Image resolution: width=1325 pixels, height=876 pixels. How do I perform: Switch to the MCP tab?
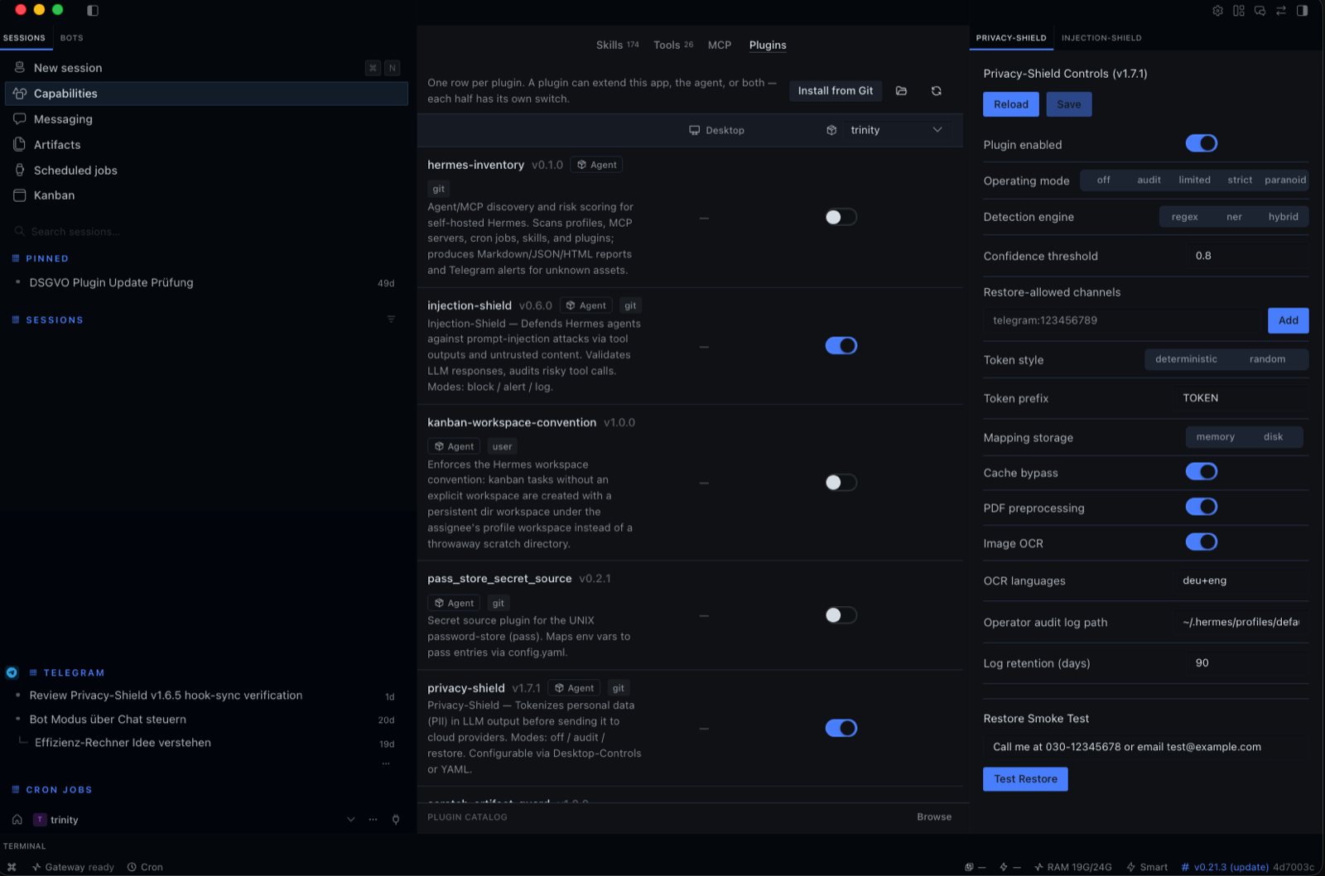point(720,45)
